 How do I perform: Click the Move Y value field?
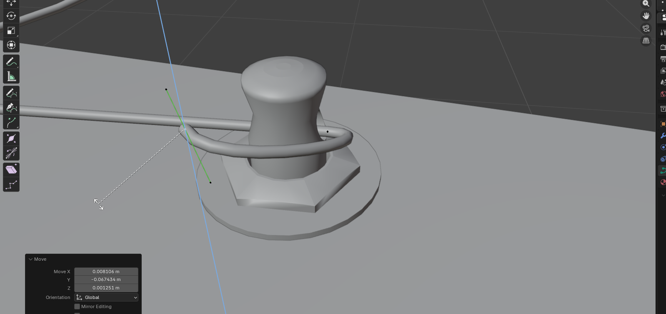point(106,279)
